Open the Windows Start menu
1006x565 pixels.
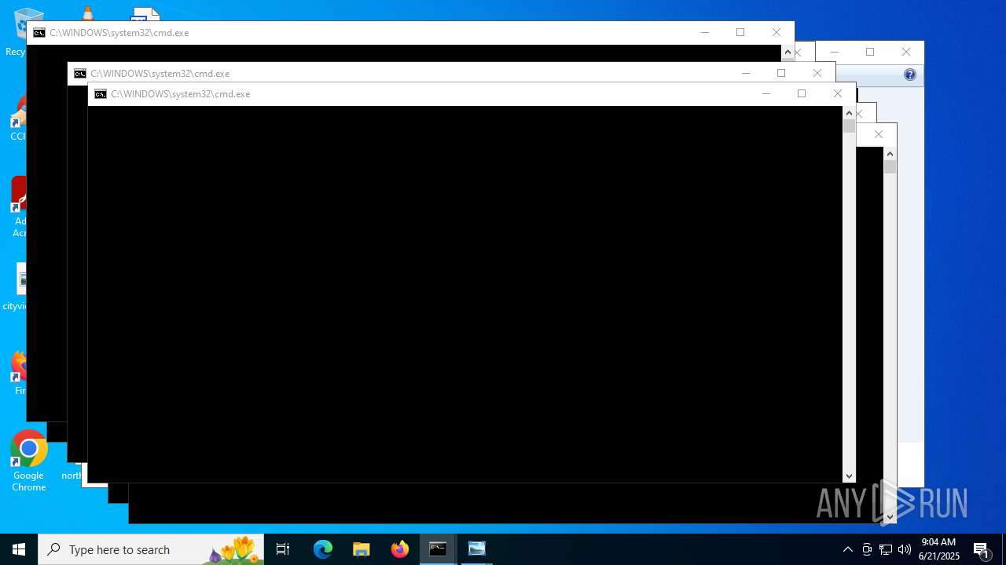point(19,549)
